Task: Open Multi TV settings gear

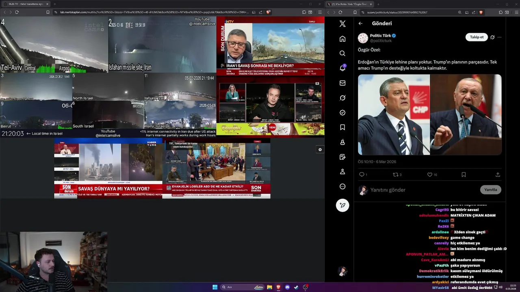Action: (x=320, y=150)
